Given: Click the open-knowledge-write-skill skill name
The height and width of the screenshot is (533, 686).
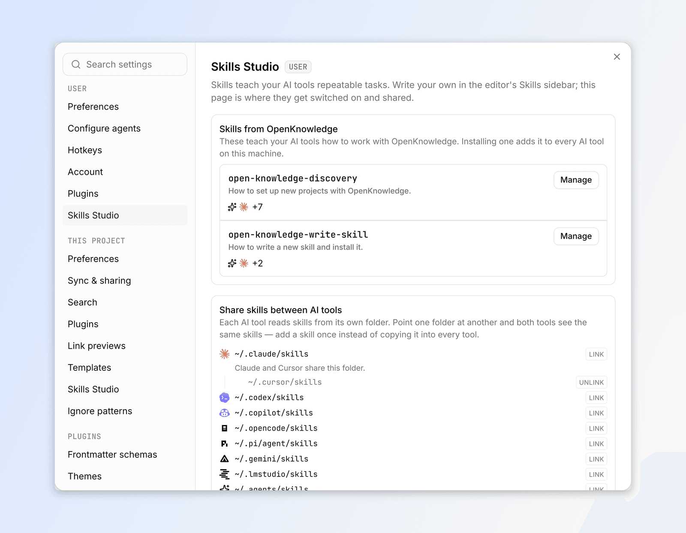Looking at the screenshot, I should point(298,234).
